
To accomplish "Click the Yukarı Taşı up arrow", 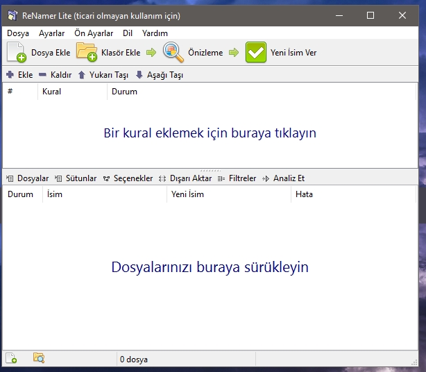I will pyautogui.click(x=81, y=75).
